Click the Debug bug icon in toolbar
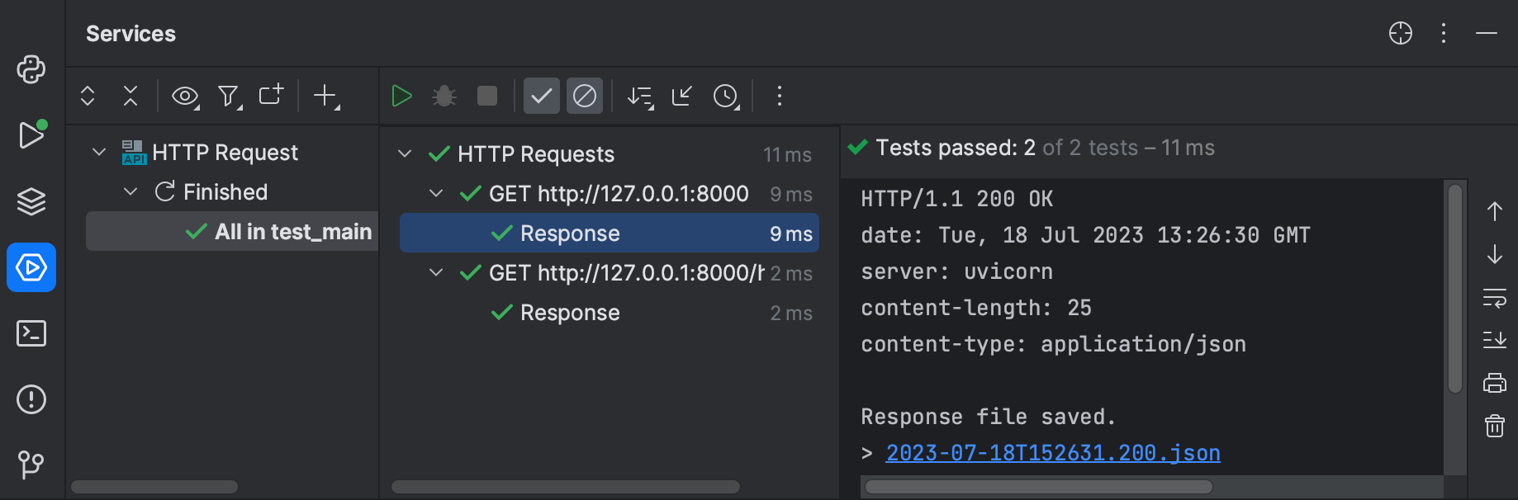The width and height of the screenshot is (1518, 500). tap(444, 96)
